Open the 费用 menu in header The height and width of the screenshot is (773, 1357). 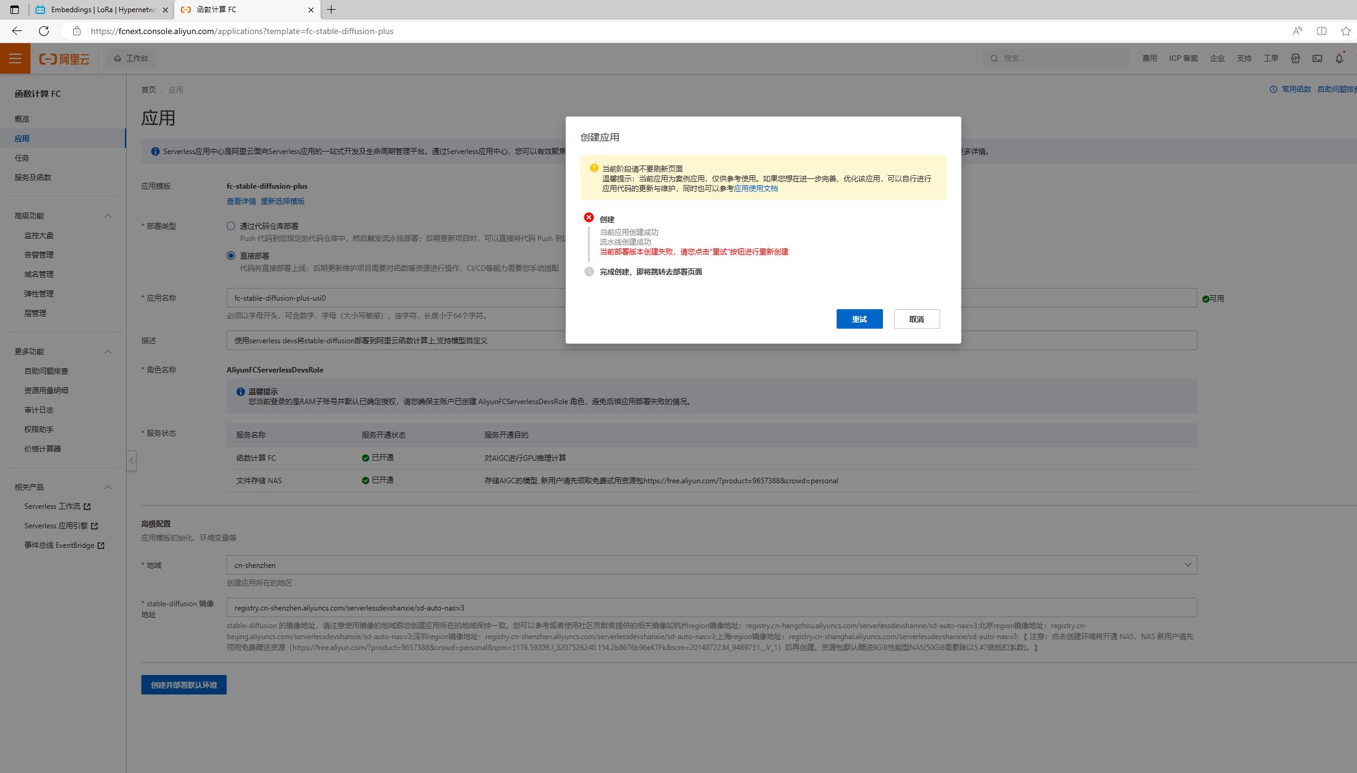click(1149, 58)
